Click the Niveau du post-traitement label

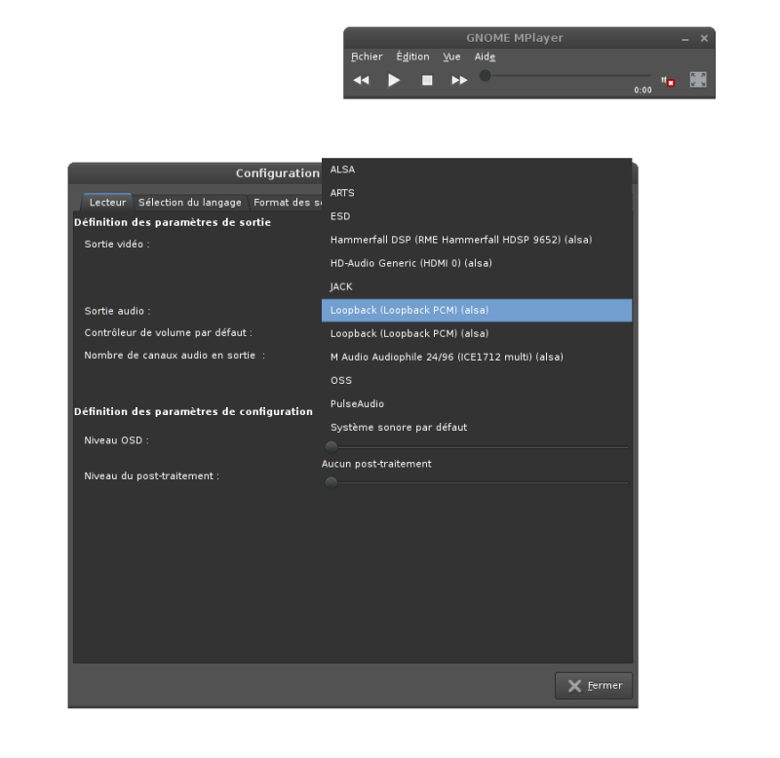(152, 476)
